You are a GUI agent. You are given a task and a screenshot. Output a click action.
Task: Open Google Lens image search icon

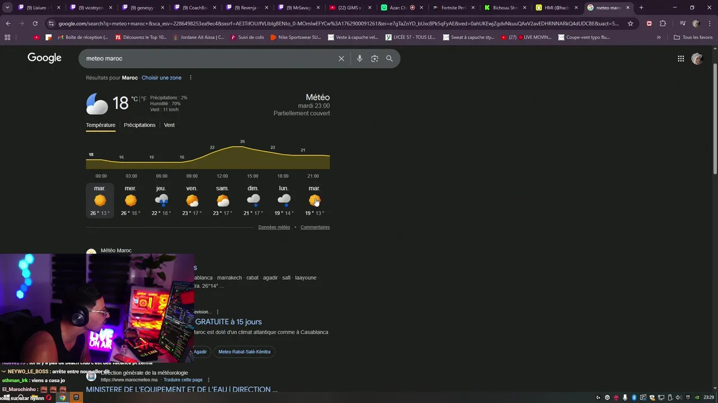(375, 58)
